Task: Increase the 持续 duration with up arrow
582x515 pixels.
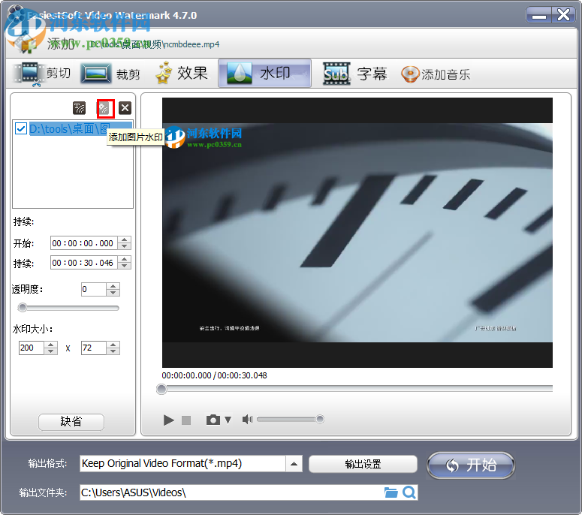Action: tap(125, 259)
